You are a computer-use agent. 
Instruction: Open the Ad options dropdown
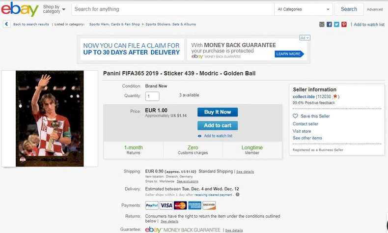pyautogui.click(x=305, y=38)
